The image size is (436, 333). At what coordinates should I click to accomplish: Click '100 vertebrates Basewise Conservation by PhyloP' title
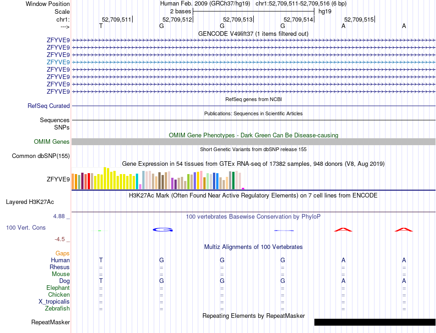pyautogui.click(x=253, y=216)
